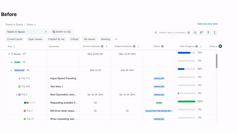Remove the Status column via its x
The width and height of the screenshot is (237, 133).
162,46
